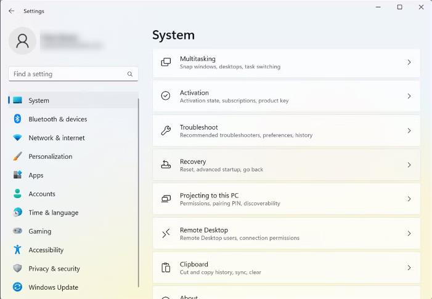432x299 pixels.
Task: Click the Apps icon in sidebar
Action: pyautogui.click(x=17, y=175)
